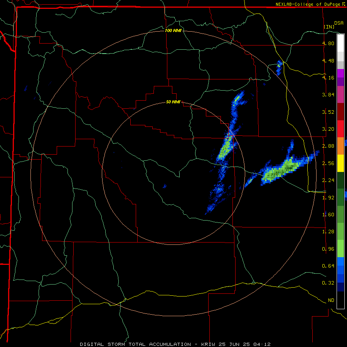347x347 pixels.
Task: Click the 4.16 legend value
Action: point(328,77)
